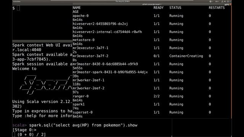Click the "Spark session available" line
Screen dimensions: 244x137
(x=42, y=64)
